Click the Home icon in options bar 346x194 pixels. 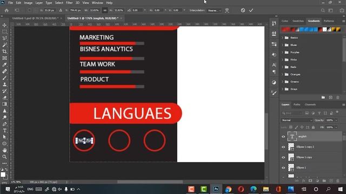[x=6, y=10]
